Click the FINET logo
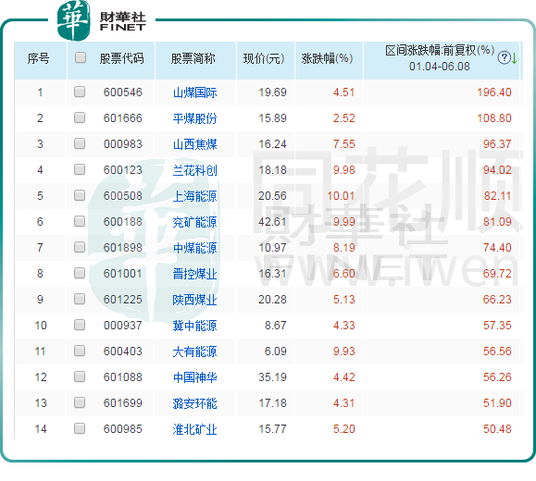 click(102, 21)
